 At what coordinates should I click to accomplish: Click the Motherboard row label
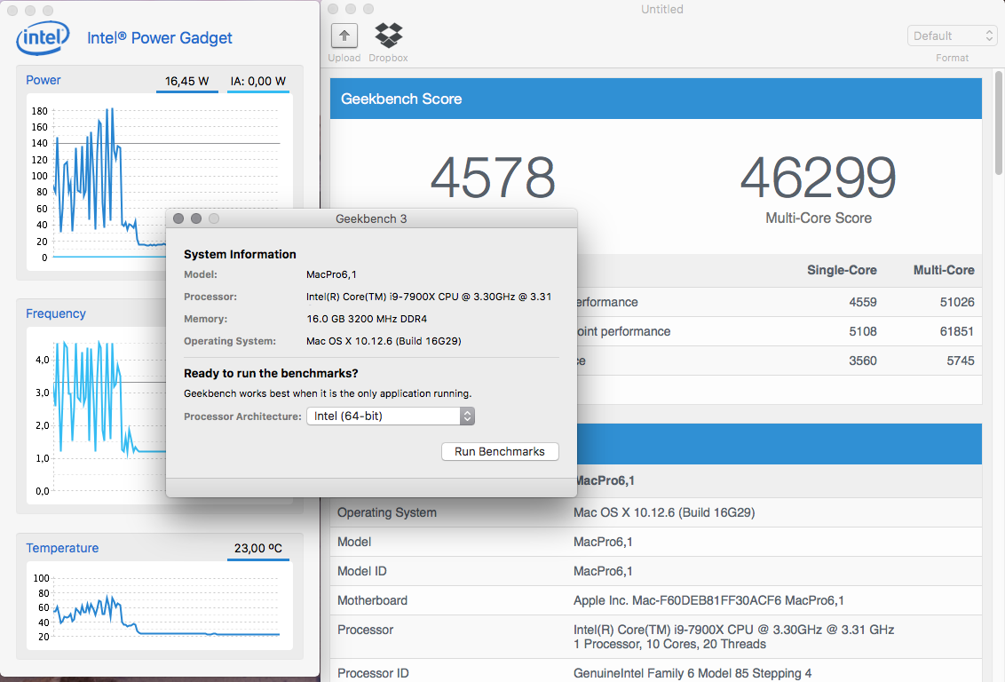click(x=372, y=600)
